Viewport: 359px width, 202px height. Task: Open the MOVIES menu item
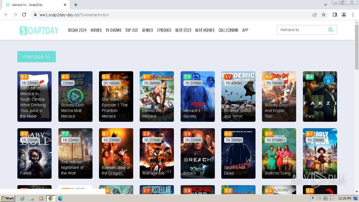pos(96,30)
